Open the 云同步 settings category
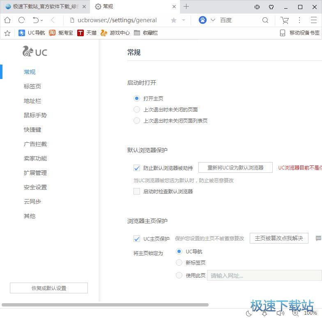 32,202
